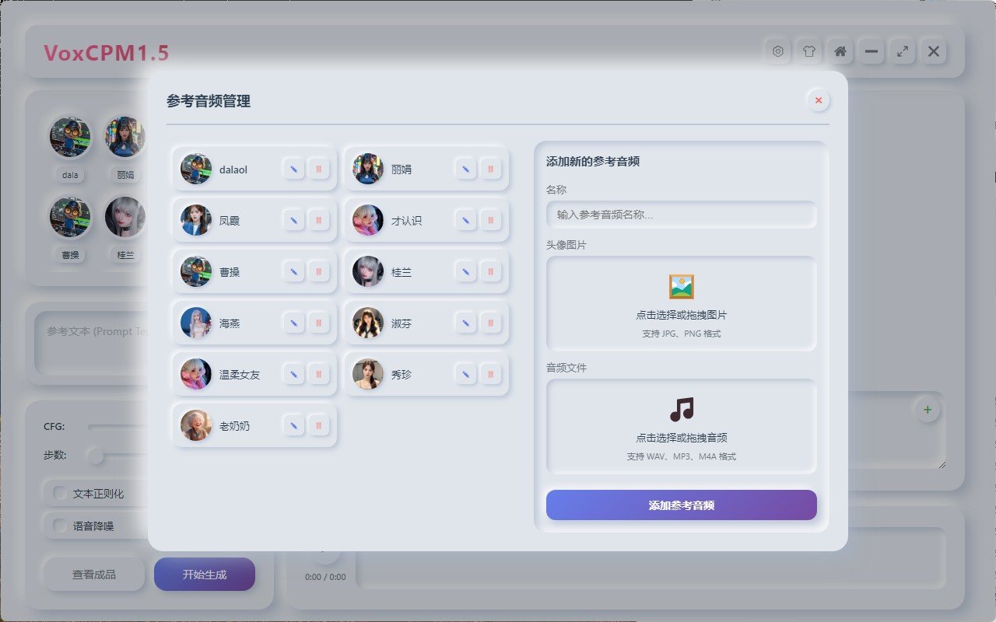Close the 参考音频管理 dialog
The image size is (996, 622).
tap(818, 100)
